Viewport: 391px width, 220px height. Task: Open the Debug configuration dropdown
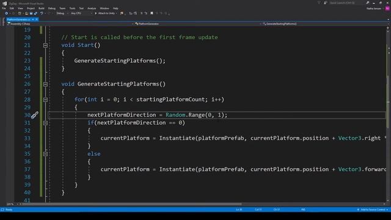coord(62,13)
